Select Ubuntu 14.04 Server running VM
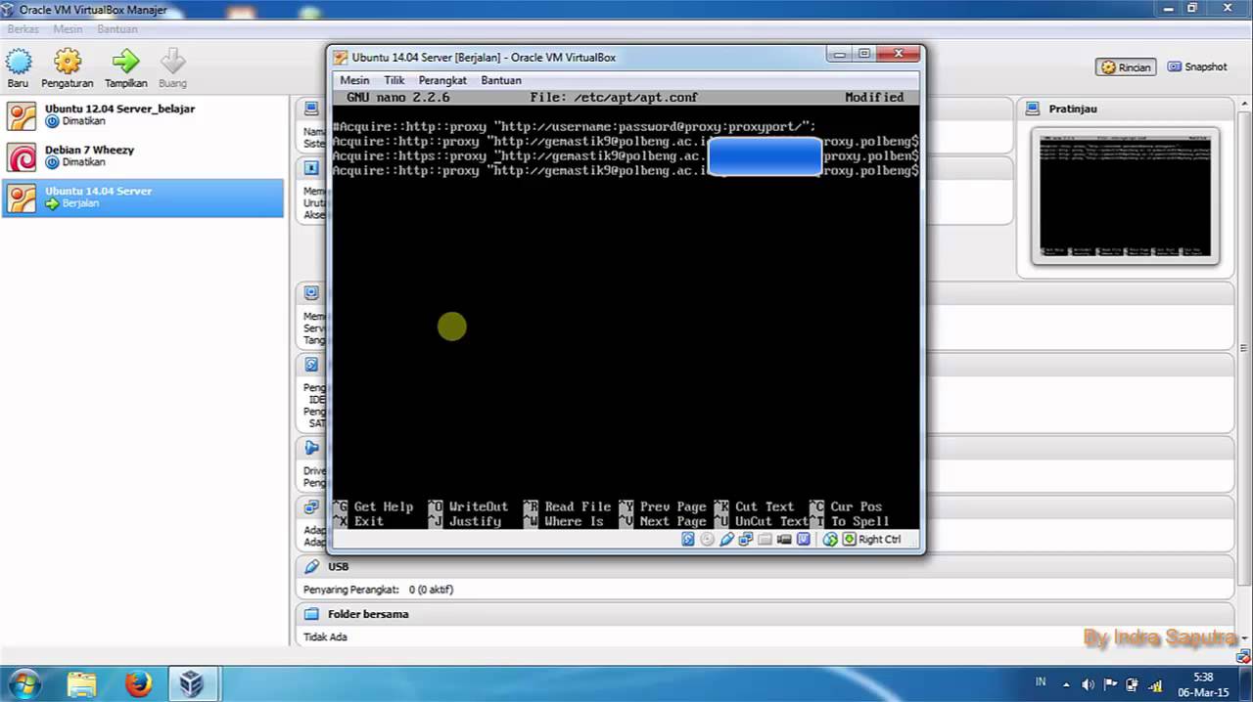 point(143,197)
